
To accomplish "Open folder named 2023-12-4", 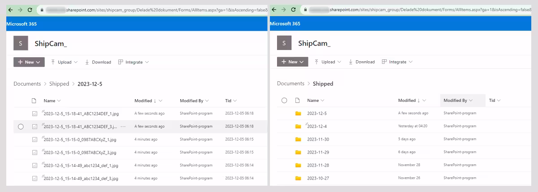I will point(317,126).
